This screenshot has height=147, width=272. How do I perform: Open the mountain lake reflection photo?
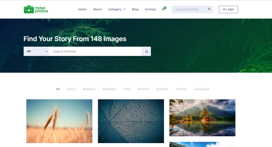click(x=202, y=118)
